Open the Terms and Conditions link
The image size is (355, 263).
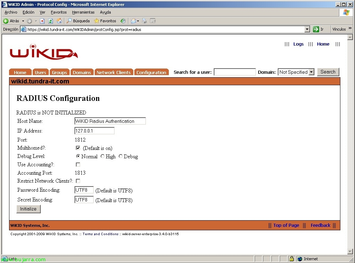pos(101,234)
